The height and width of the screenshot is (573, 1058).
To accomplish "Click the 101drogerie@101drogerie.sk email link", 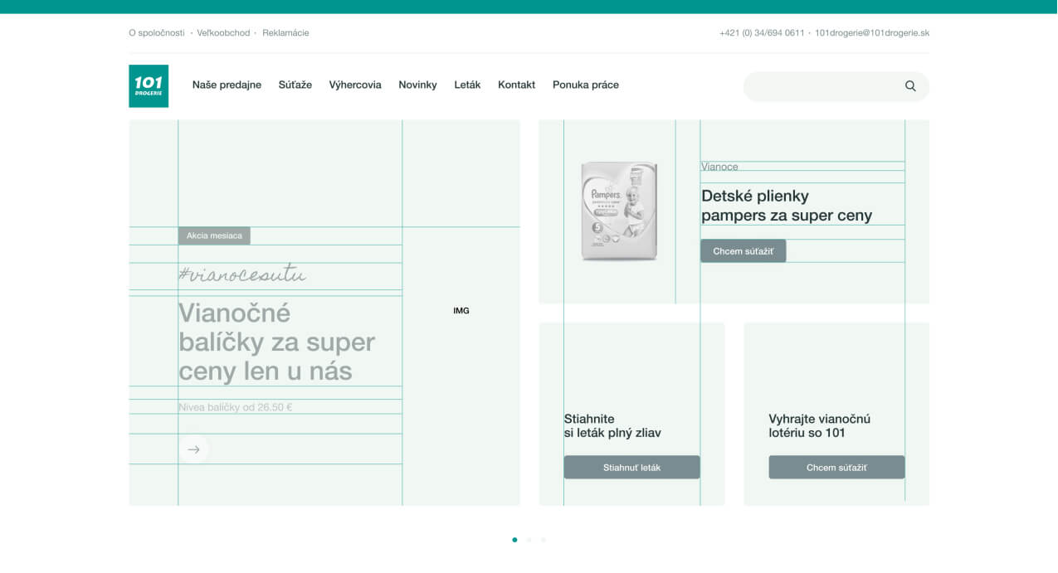I will coord(872,33).
